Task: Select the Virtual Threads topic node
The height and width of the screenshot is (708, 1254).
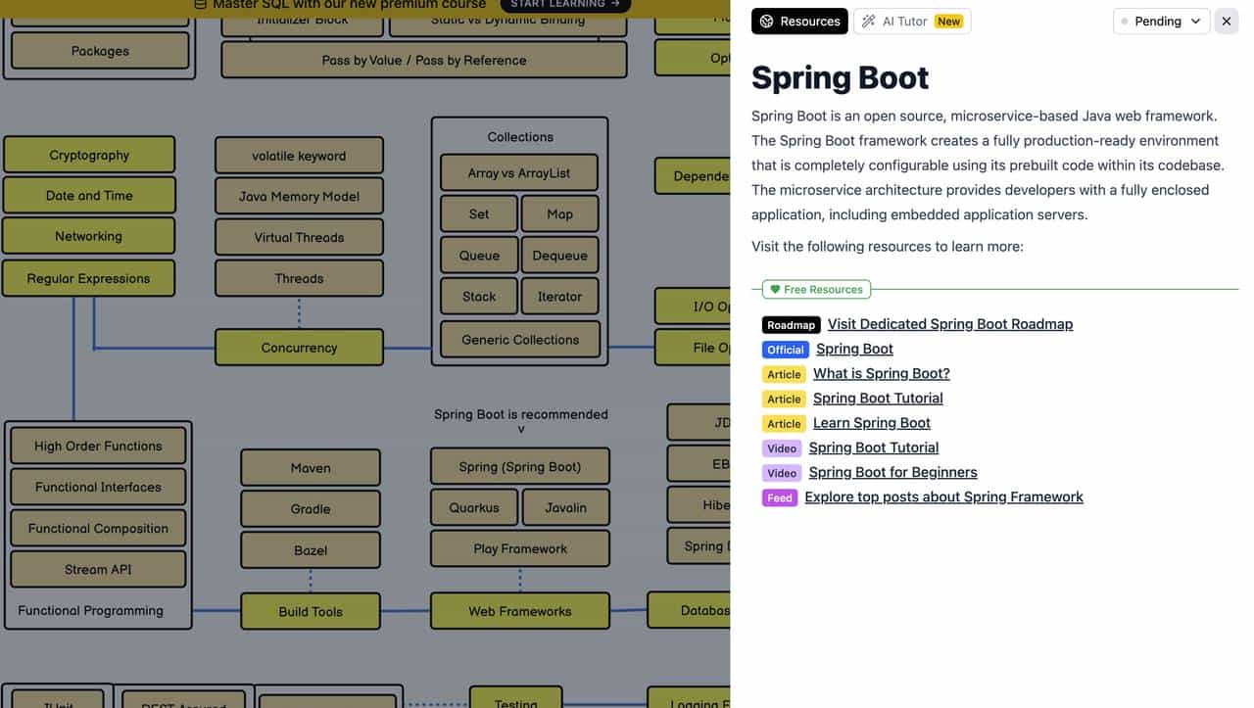Action: click(x=299, y=237)
